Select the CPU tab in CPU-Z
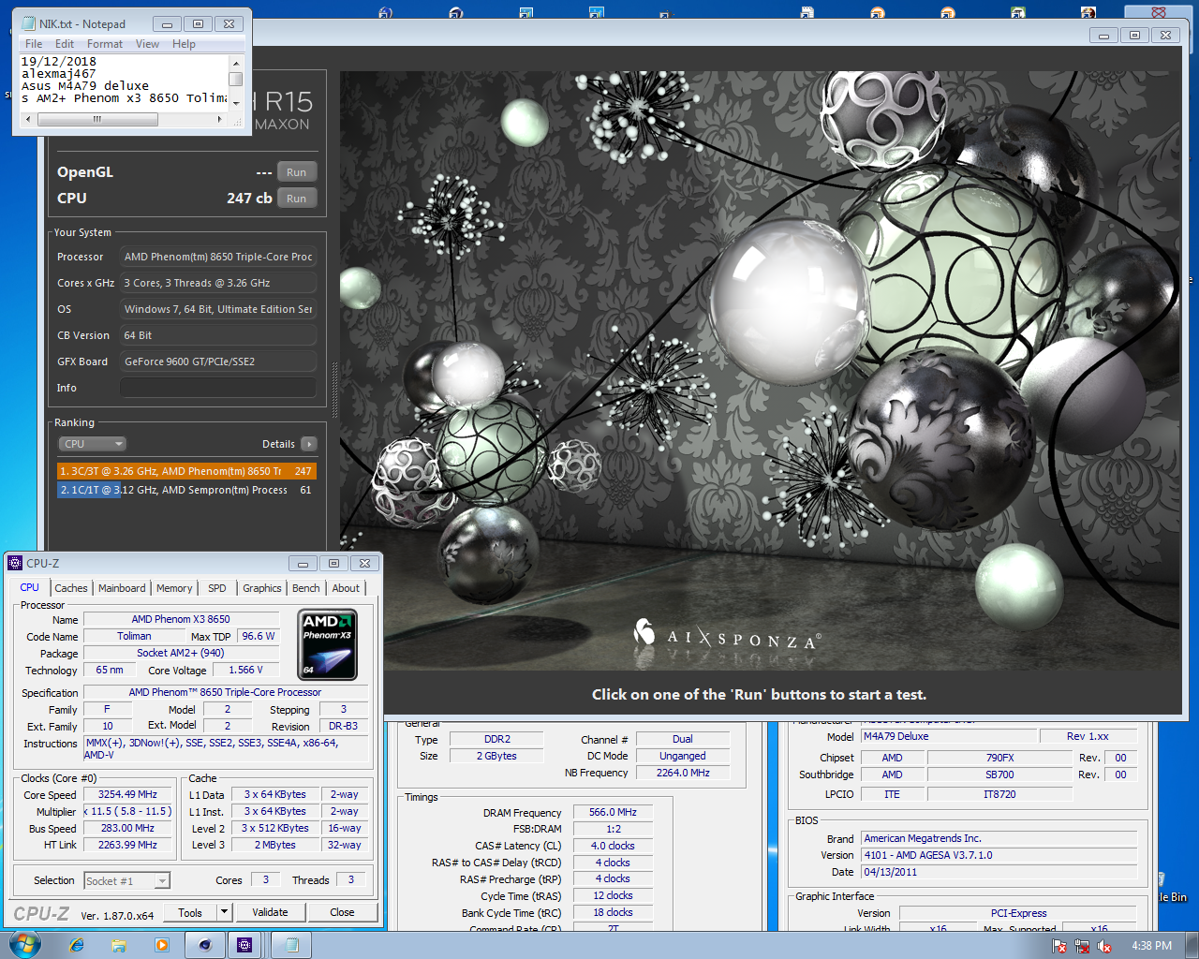The width and height of the screenshot is (1199, 959). coord(30,587)
